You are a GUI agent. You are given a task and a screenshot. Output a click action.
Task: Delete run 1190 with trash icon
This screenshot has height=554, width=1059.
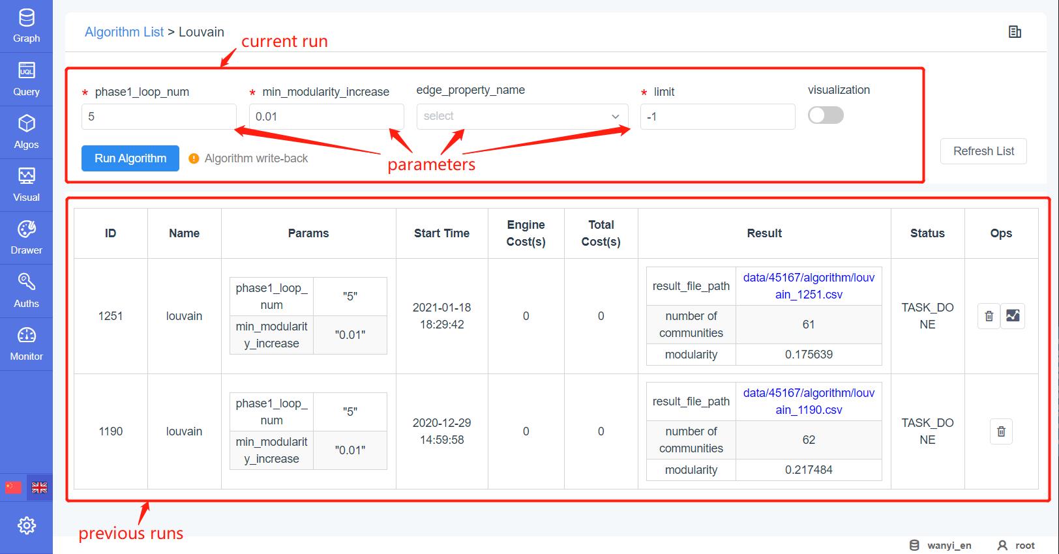1001,431
